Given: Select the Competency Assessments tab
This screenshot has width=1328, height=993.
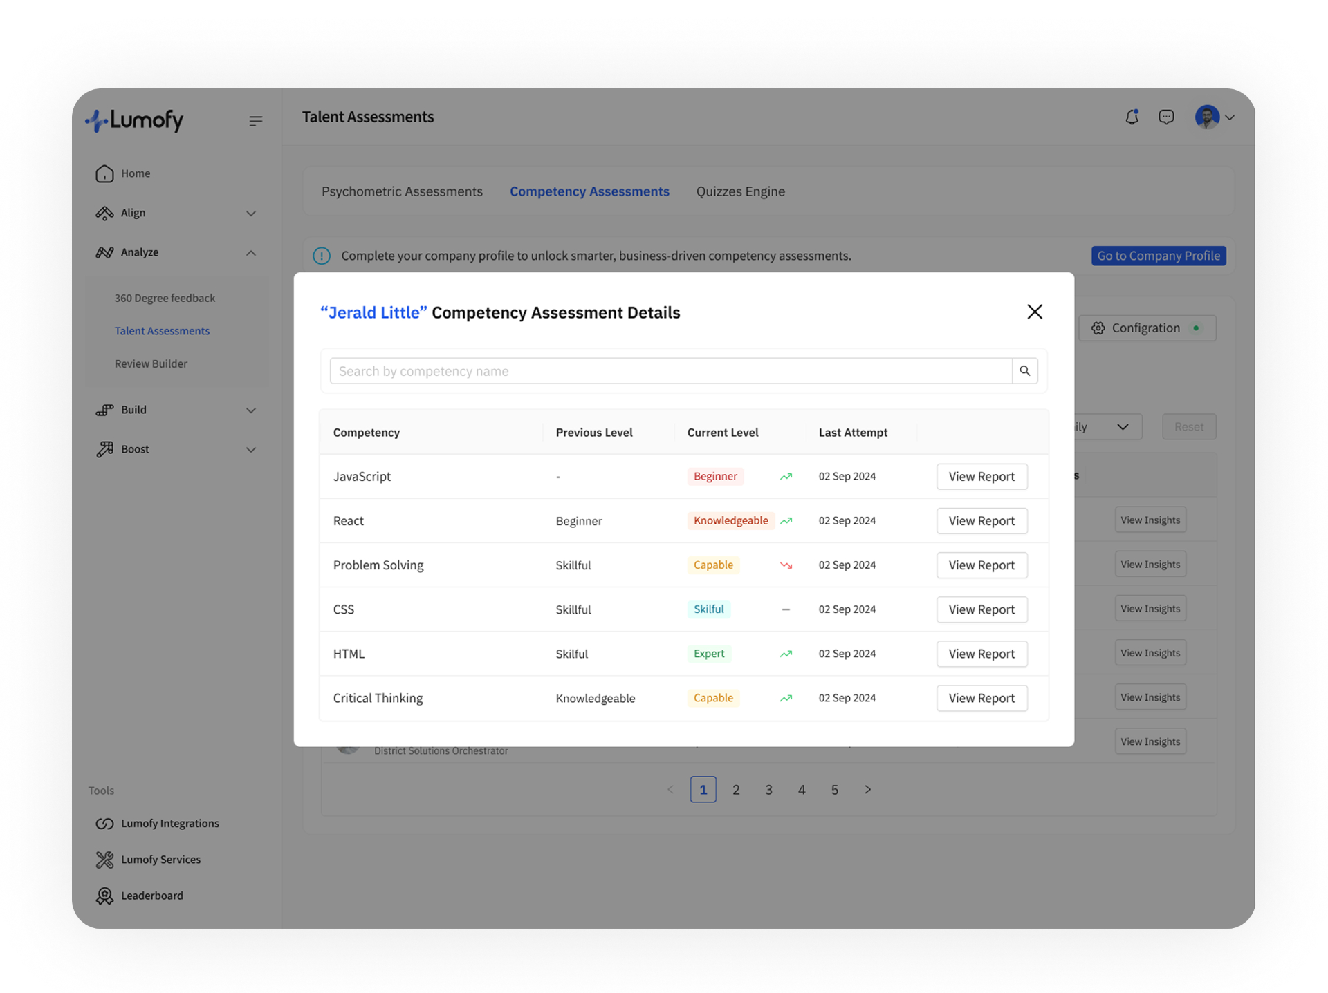Looking at the screenshot, I should coord(589,191).
